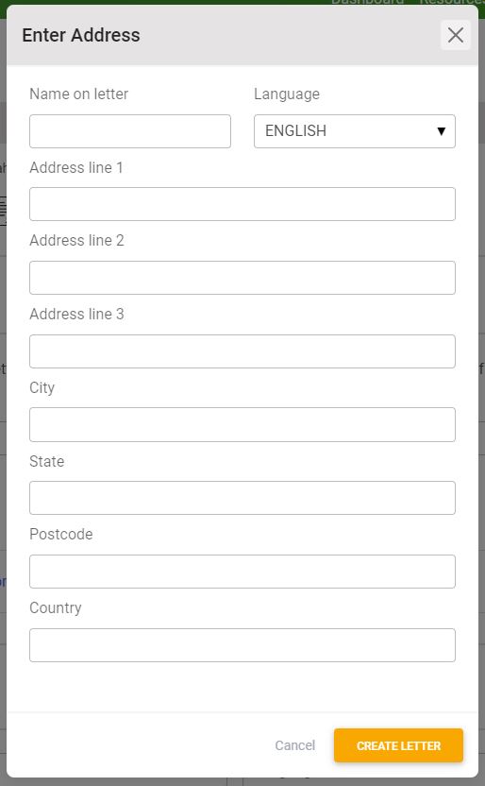Focus the State input field
The image size is (485, 786).
[x=242, y=498]
